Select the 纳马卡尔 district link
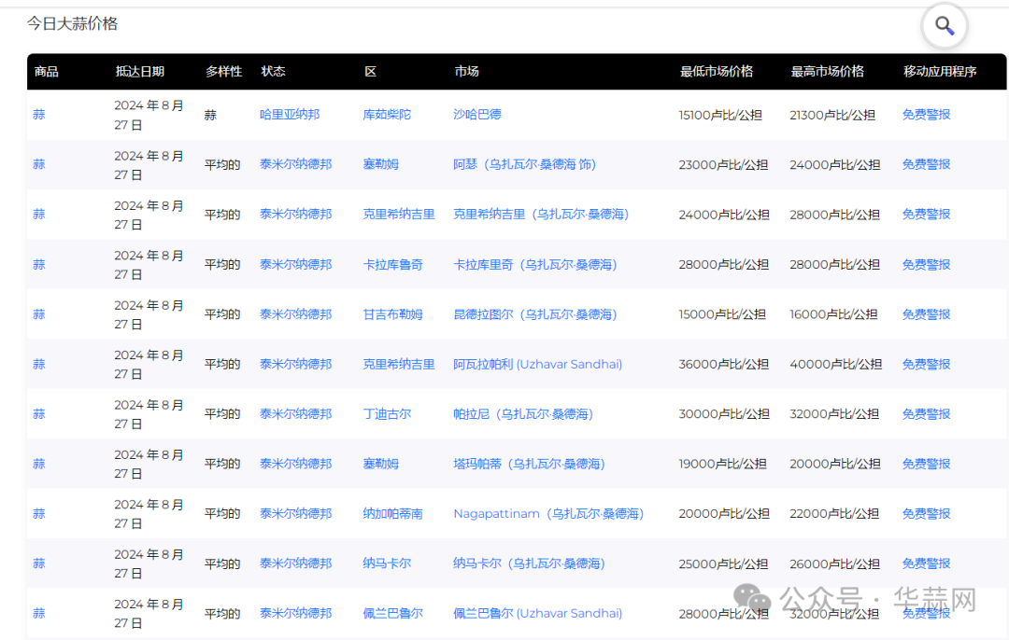 387,563
